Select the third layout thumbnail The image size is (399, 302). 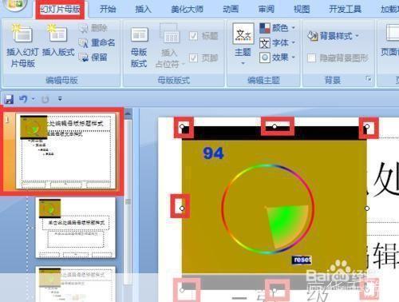[76, 284]
